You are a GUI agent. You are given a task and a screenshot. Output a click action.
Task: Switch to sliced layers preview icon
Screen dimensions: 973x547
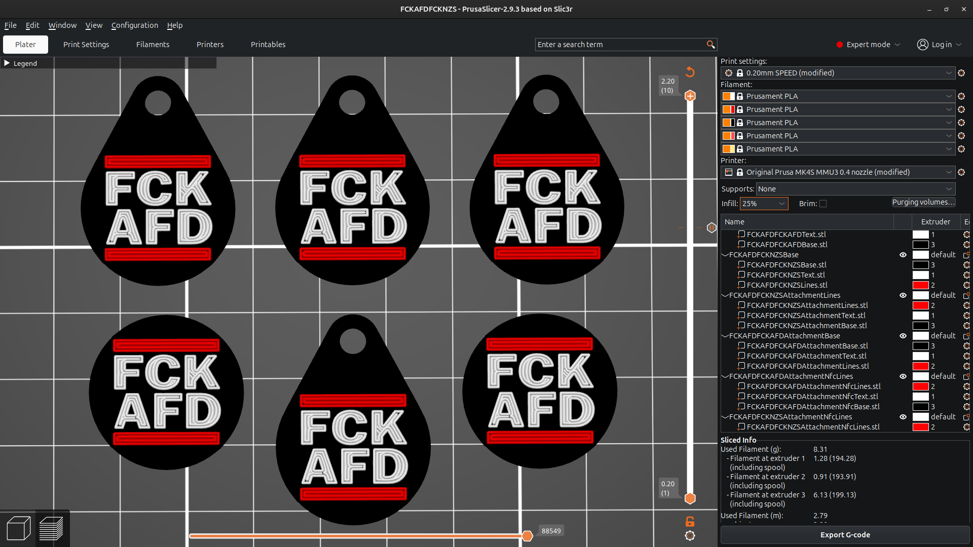coord(51,528)
